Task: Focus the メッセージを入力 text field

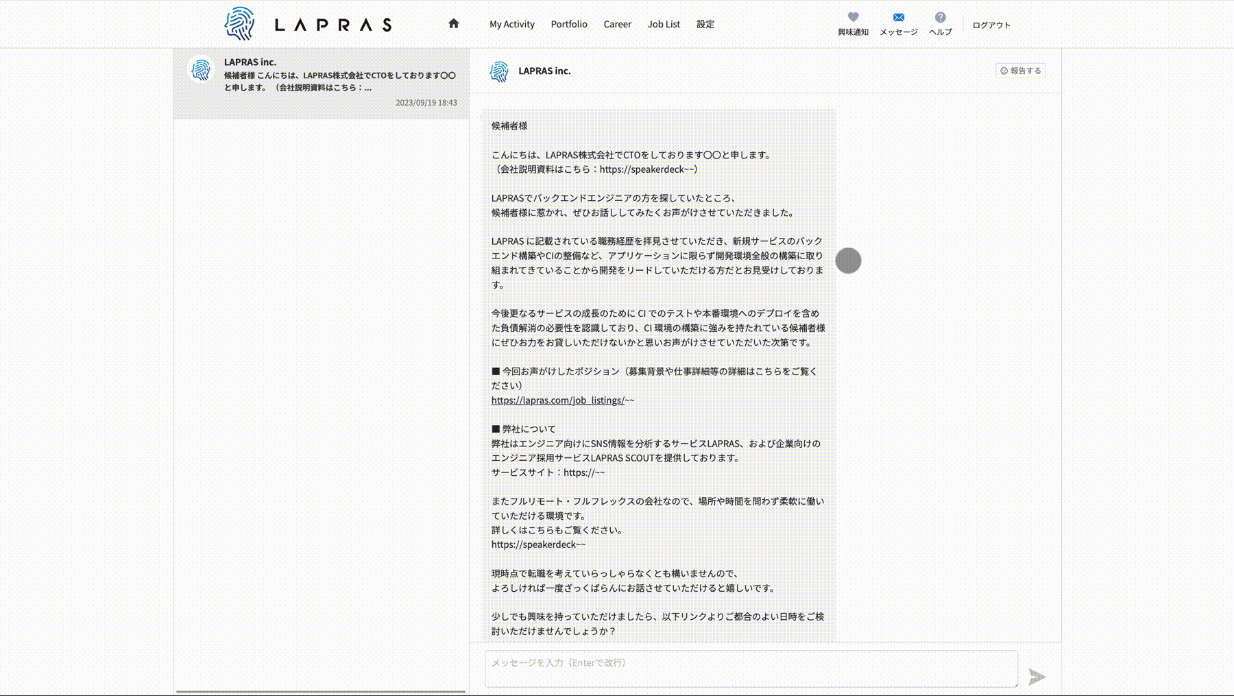Action: click(x=751, y=669)
